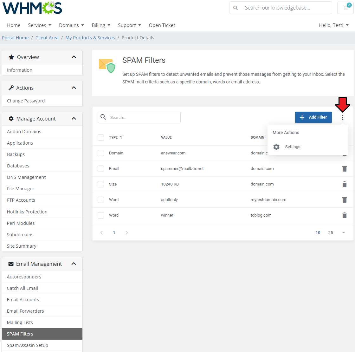Show 25 entries per page
The width and height of the screenshot is (355, 352).
(x=331, y=233)
